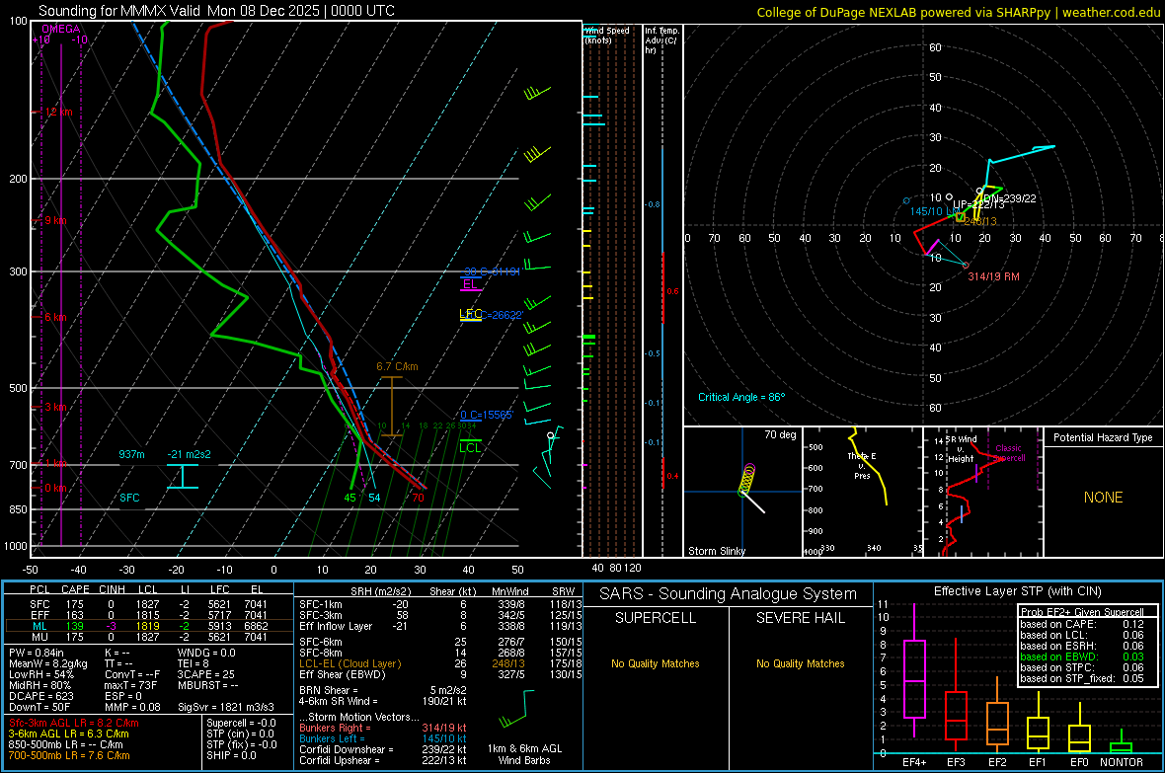Select the 'Eff Inflow Layer' row

point(440,626)
